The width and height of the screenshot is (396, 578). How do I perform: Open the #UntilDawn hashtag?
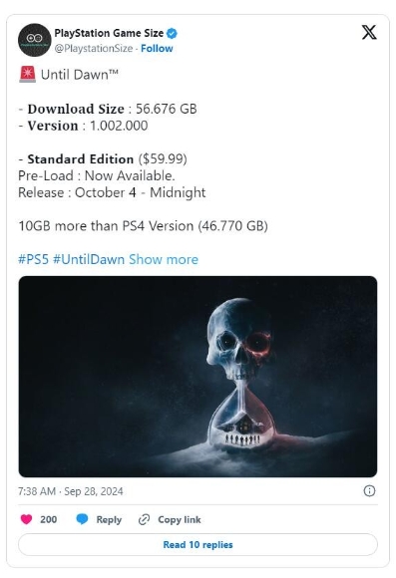click(x=89, y=259)
